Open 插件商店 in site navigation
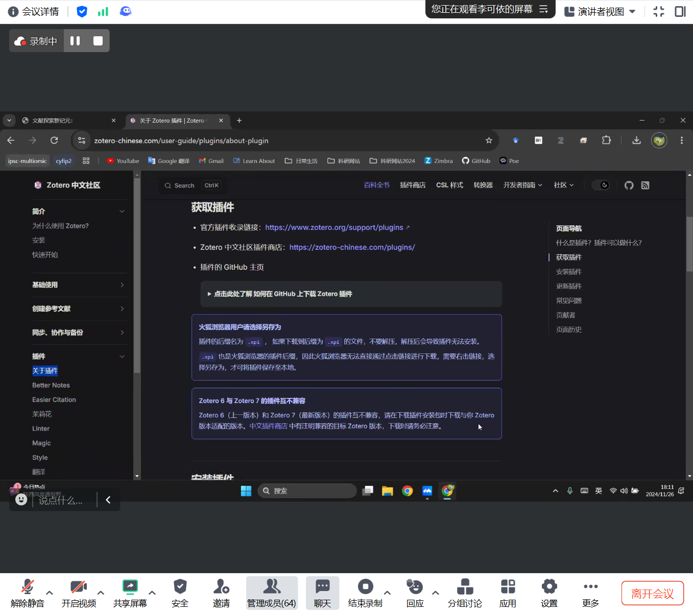The image size is (693, 613). coord(413,185)
